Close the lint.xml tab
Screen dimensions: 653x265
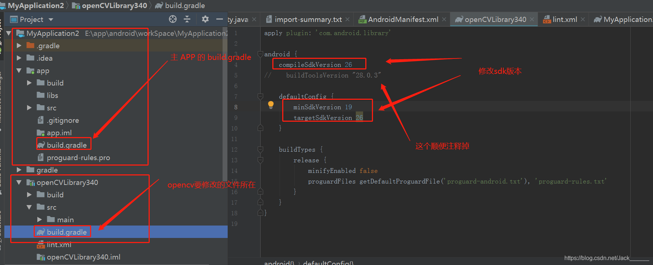pyautogui.click(x=583, y=19)
